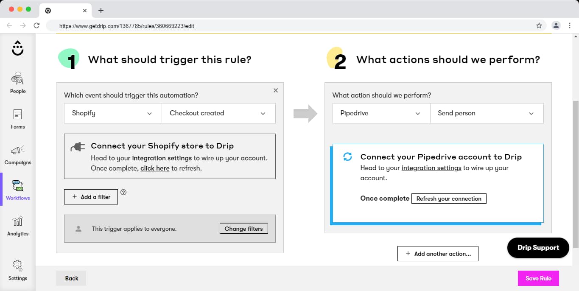This screenshot has width=579, height=291.
Task: Click Refresh your connection button
Action: 449,199
